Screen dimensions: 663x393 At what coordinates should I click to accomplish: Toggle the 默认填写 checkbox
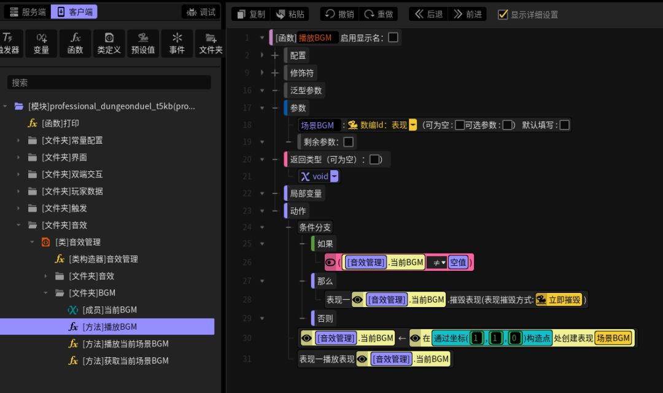565,125
